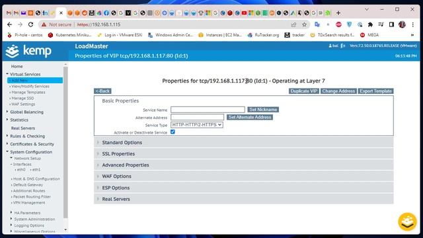
Task: Open WAF Settings in sidebar
Action: (x=23, y=104)
